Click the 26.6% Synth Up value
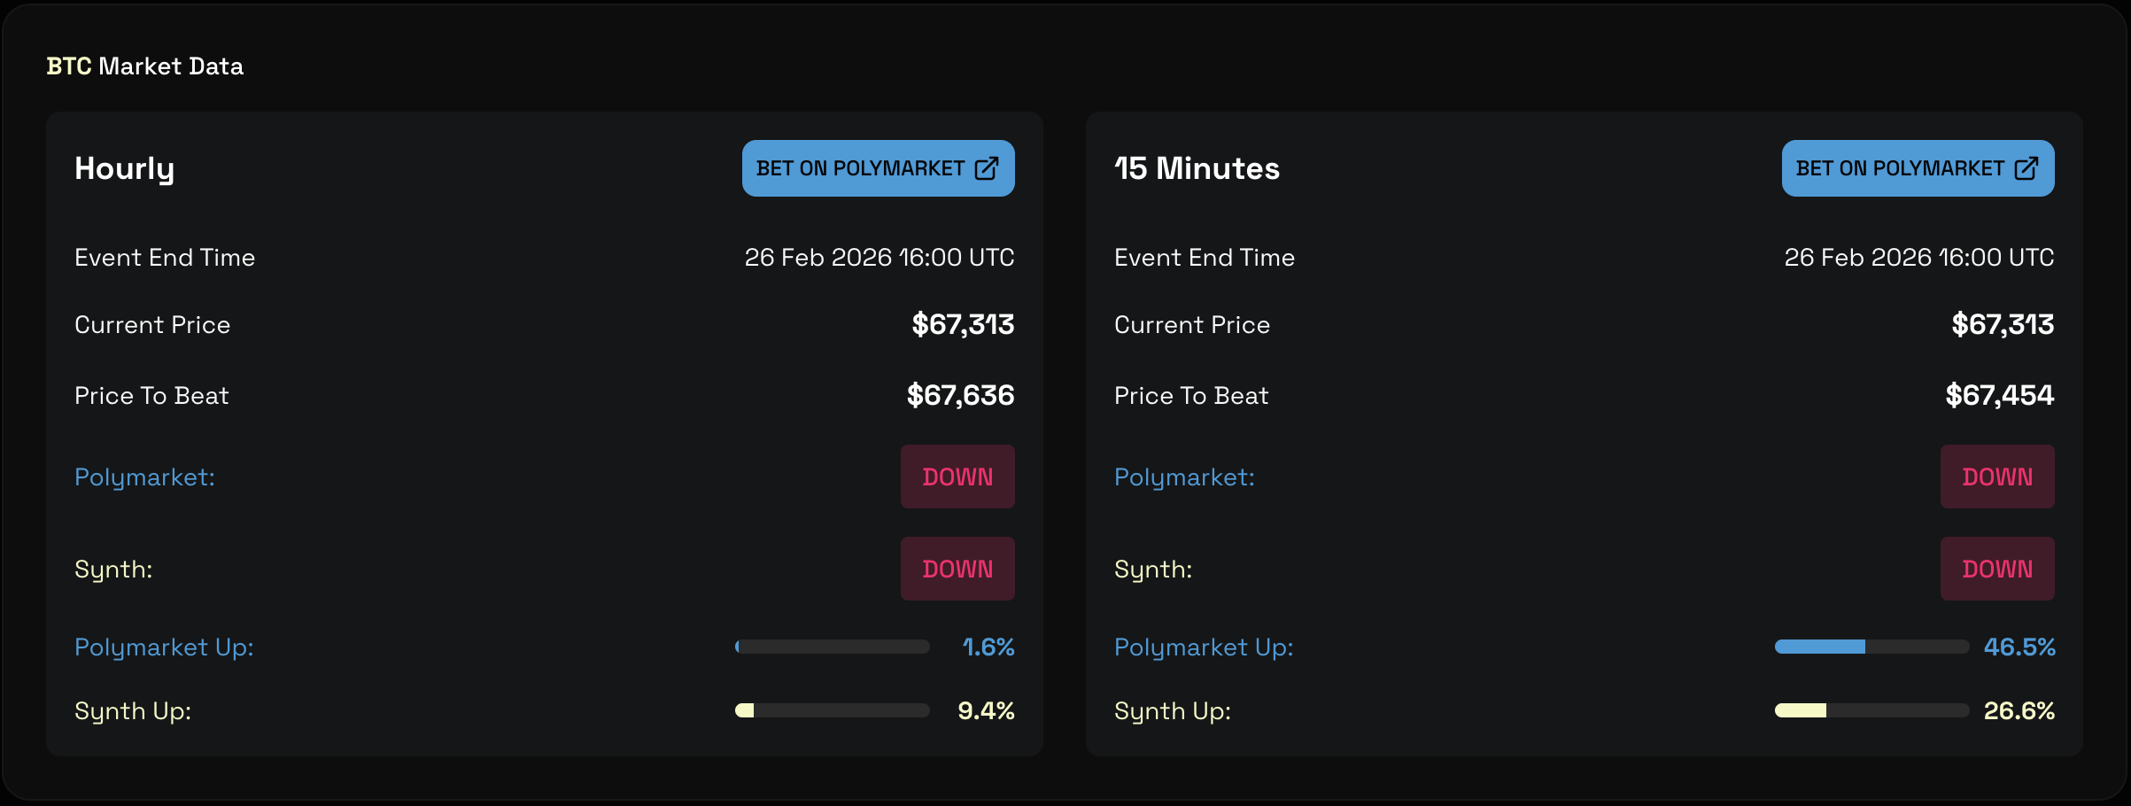Image resolution: width=2131 pixels, height=806 pixels. tap(2019, 710)
